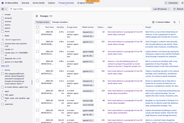The width and height of the screenshot is (184, 123).
Task: Collapse the Provider filter section
Action: 3,14
